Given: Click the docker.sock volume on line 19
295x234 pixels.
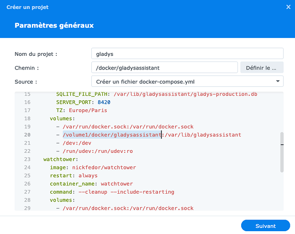Looking at the screenshot, I should [128, 127].
